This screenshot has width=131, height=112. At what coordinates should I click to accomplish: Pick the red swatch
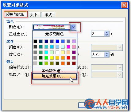point(68,58)
